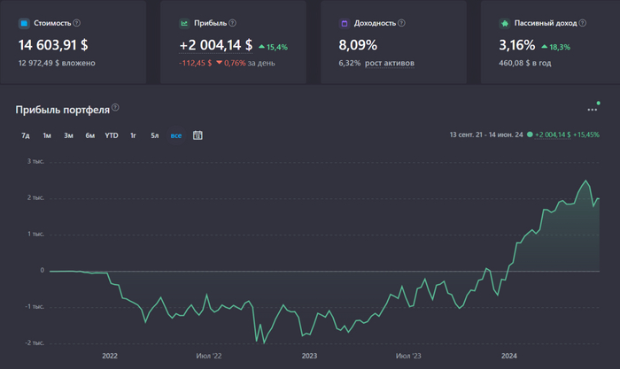Click help icon next to Прибыль портфеля
Viewport: 620px width, 369px height.
point(116,109)
